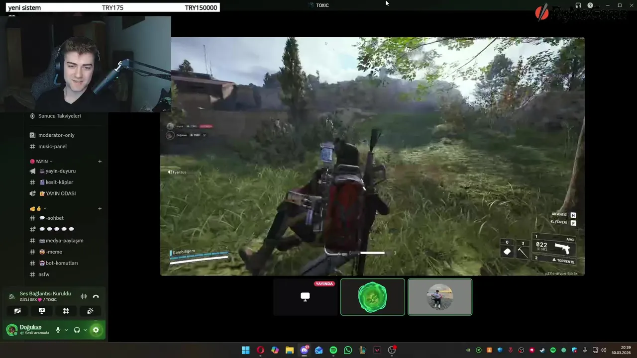This screenshot has height=358, width=637.
Task: Add a channel to thumbs-up category
Action: click(100, 209)
